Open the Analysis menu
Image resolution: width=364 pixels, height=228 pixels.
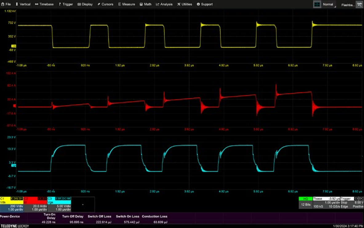coord(164,4)
